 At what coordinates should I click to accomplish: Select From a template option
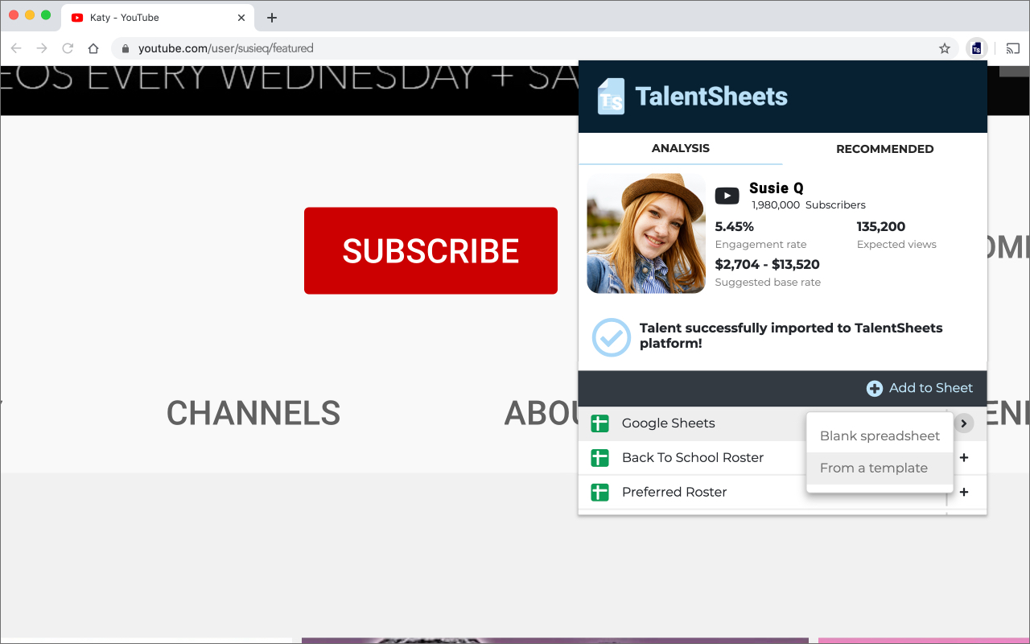[x=880, y=468]
